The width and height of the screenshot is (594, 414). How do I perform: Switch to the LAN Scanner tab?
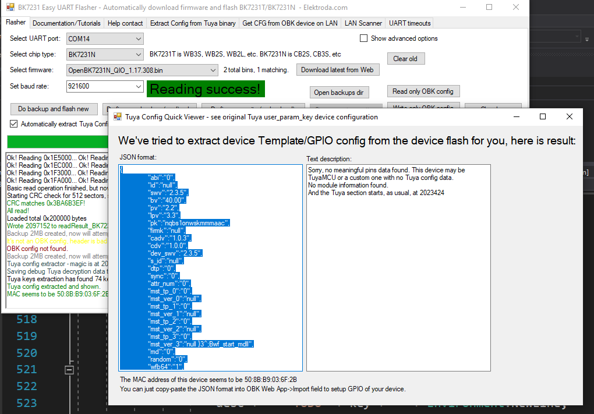363,23
